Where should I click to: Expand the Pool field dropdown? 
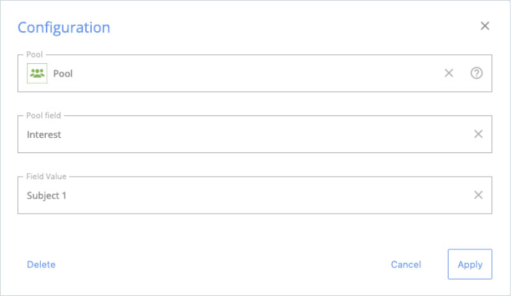[254, 134]
